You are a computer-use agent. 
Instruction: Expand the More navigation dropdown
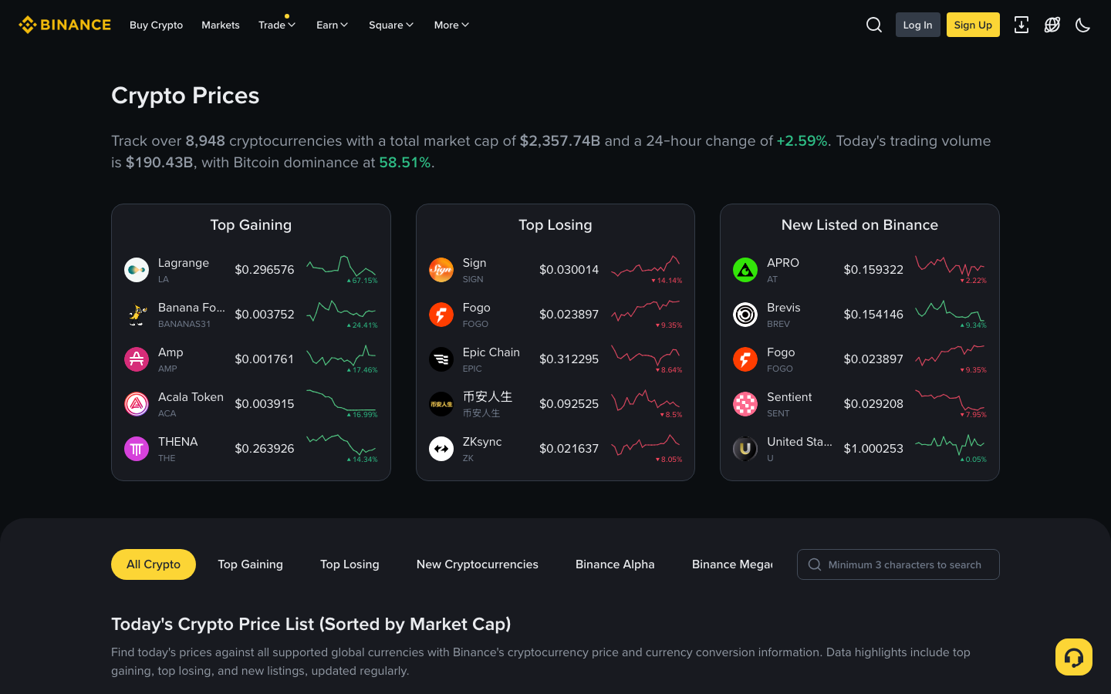451,25
